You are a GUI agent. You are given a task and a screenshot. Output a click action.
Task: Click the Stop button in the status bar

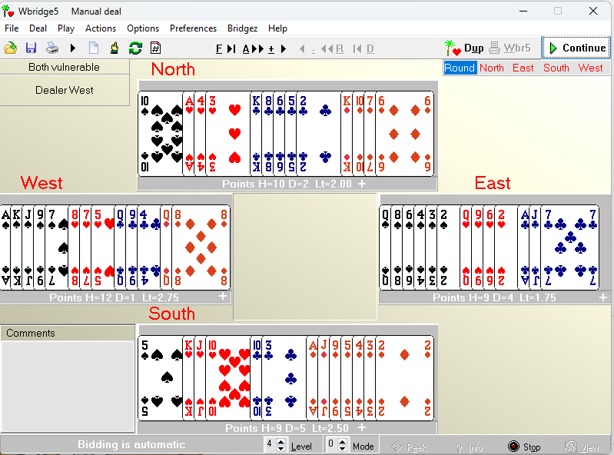pyautogui.click(x=524, y=447)
